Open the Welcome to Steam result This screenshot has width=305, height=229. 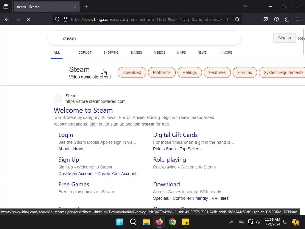coord(83,110)
